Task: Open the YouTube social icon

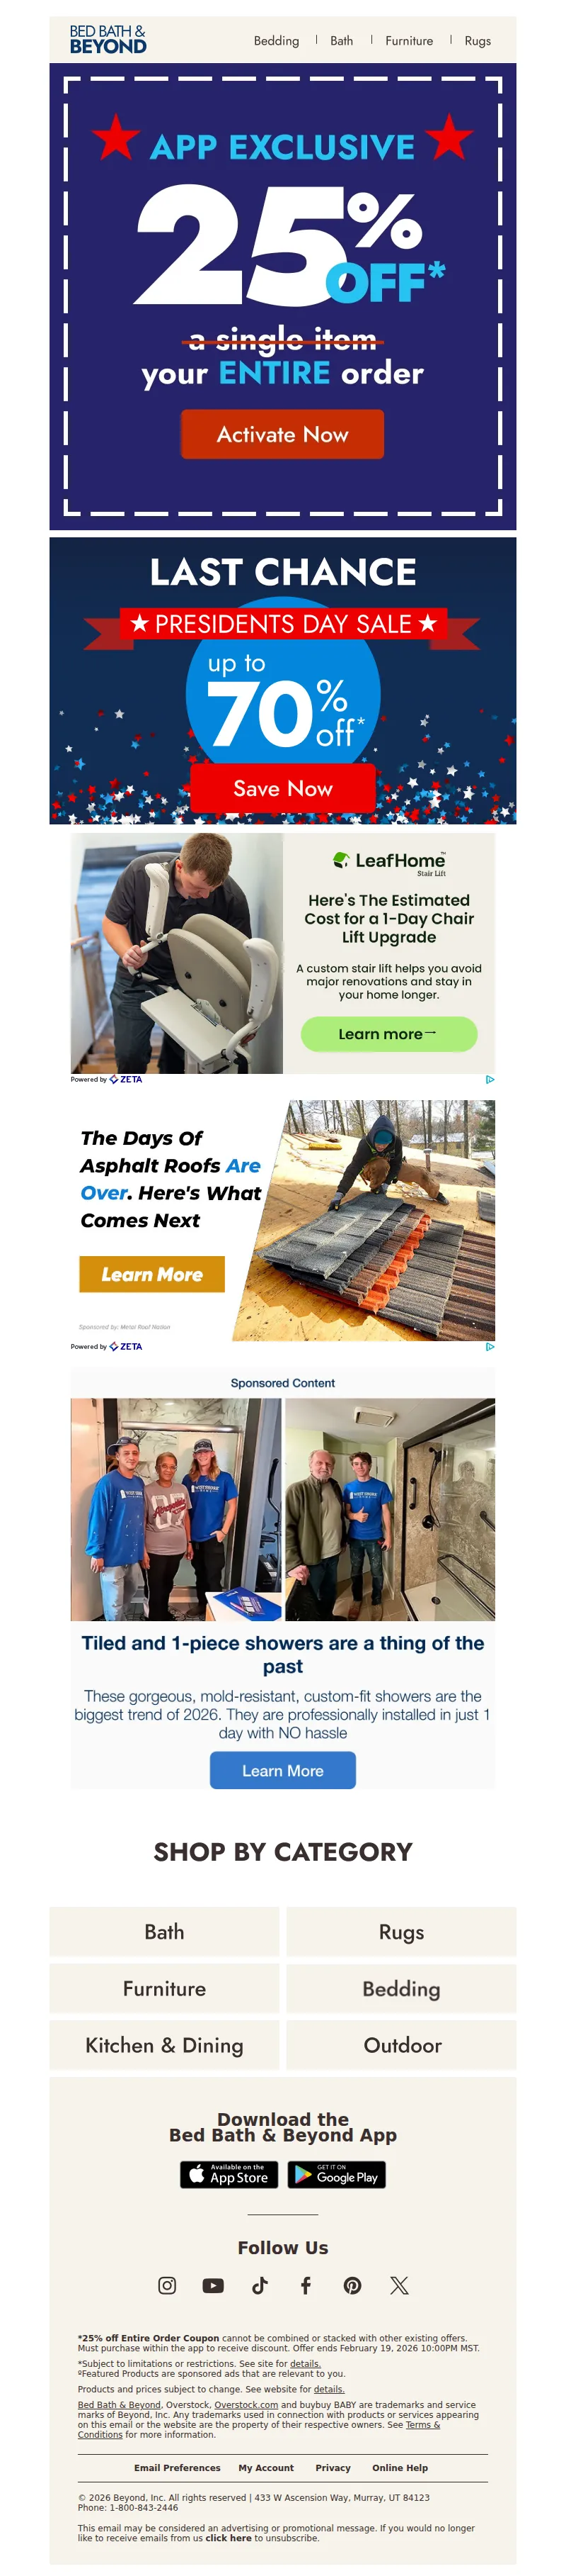Action: point(213,2285)
